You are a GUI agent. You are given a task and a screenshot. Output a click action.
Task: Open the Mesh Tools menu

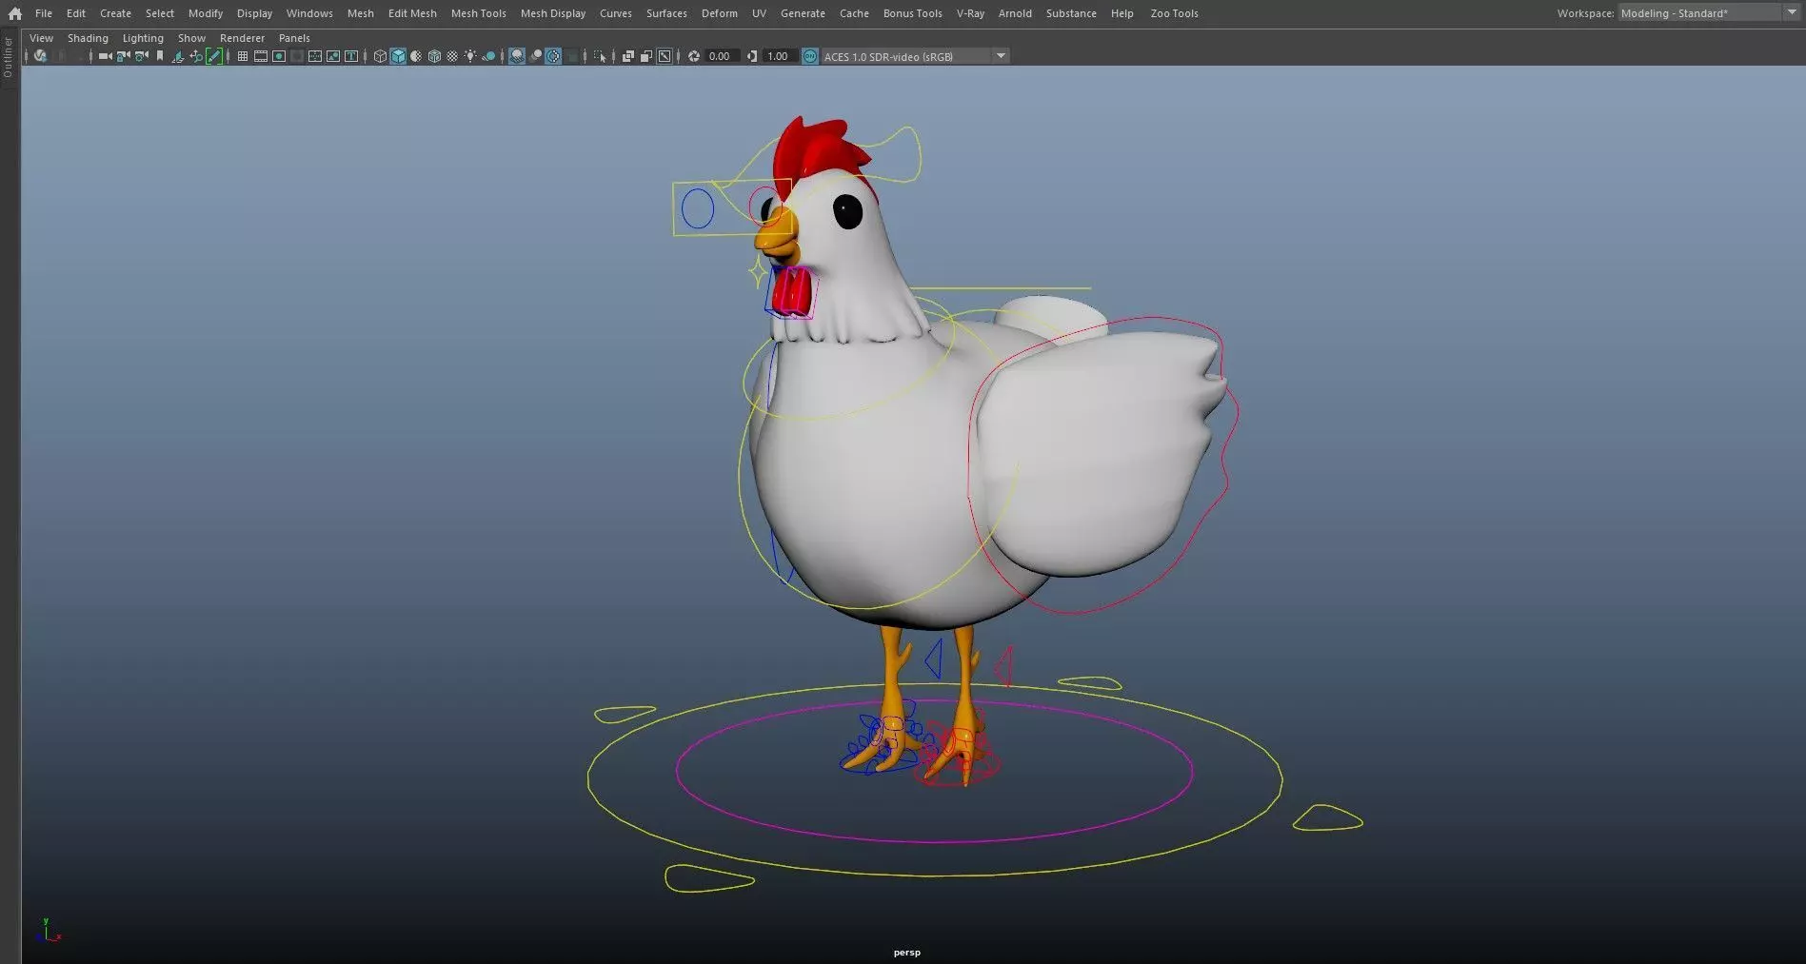click(478, 13)
